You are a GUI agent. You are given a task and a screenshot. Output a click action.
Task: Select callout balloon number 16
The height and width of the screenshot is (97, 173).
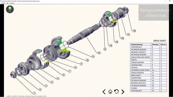point(122,38)
